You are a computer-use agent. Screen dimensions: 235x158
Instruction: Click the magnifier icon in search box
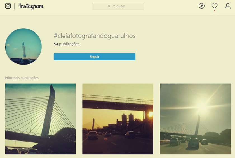click(109, 6)
